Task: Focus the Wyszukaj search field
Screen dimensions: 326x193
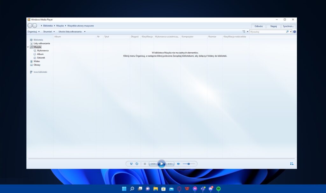Action: click(267, 32)
